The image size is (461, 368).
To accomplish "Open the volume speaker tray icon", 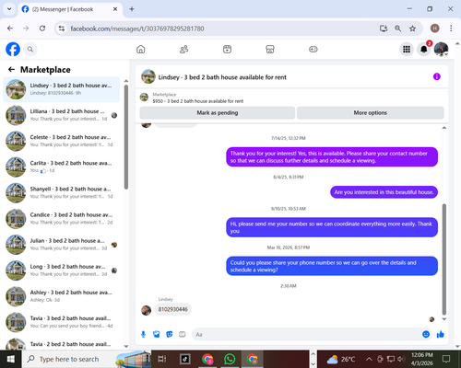I will point(401,359).
